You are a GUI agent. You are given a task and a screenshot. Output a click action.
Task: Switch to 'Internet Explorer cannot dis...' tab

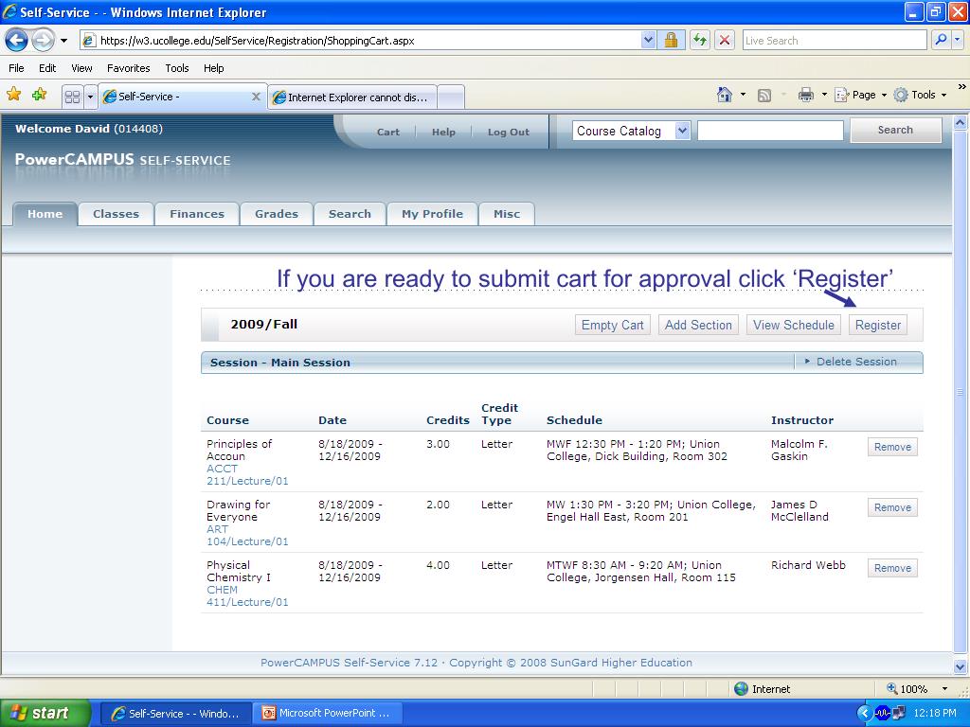point(352,98)
